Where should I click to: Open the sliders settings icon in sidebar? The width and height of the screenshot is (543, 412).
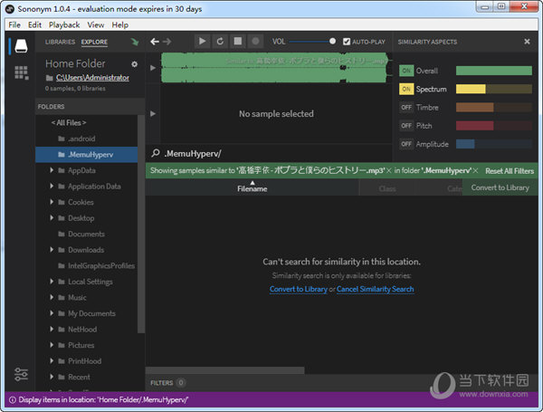click(21, 374)
